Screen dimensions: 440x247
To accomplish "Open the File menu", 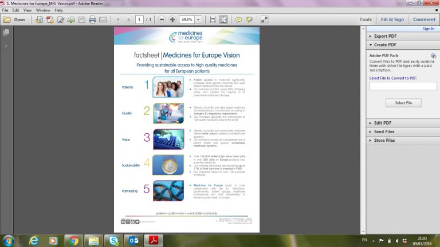I will [x=5, y=10].
